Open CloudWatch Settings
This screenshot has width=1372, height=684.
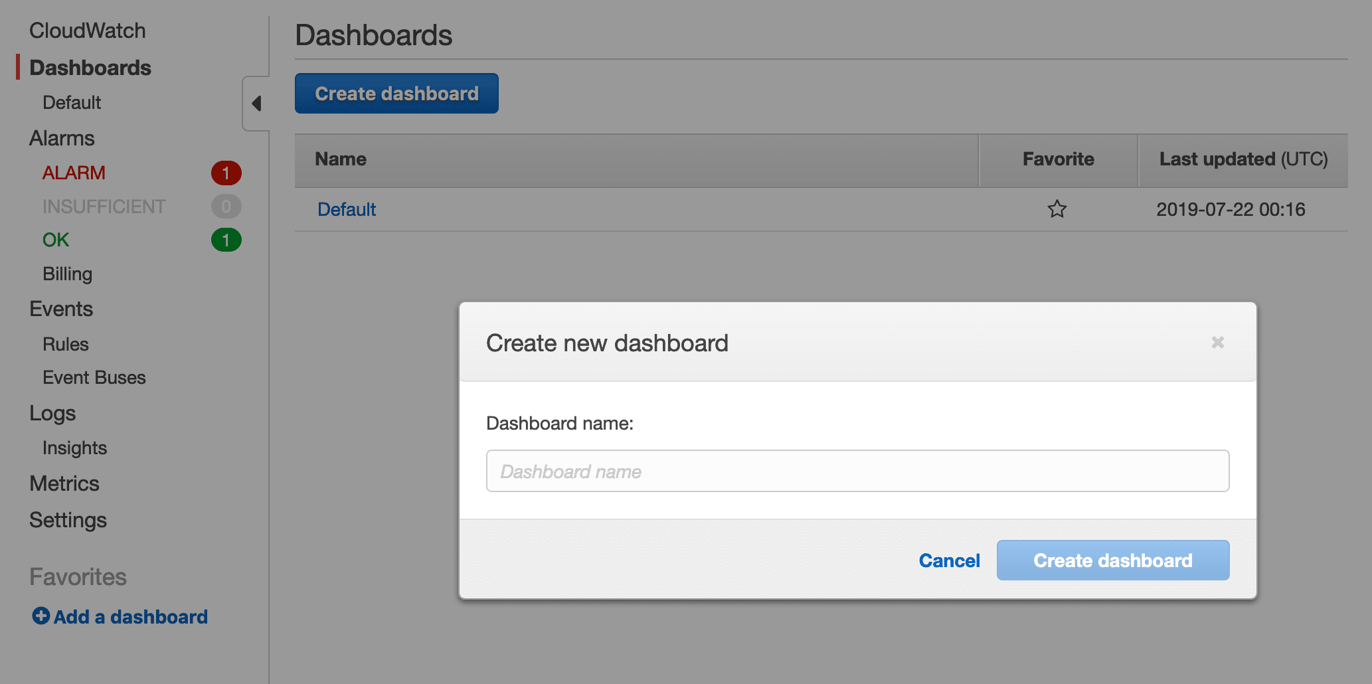(68, 520)
